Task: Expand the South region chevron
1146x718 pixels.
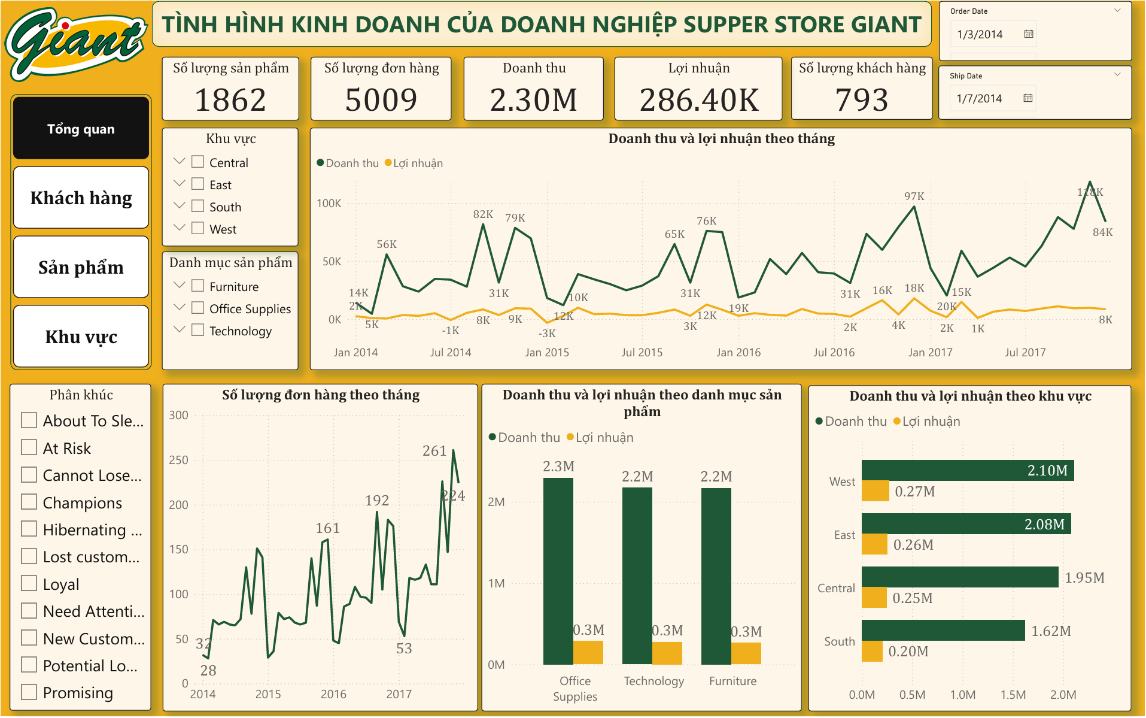Action: [x=179, y=206]
